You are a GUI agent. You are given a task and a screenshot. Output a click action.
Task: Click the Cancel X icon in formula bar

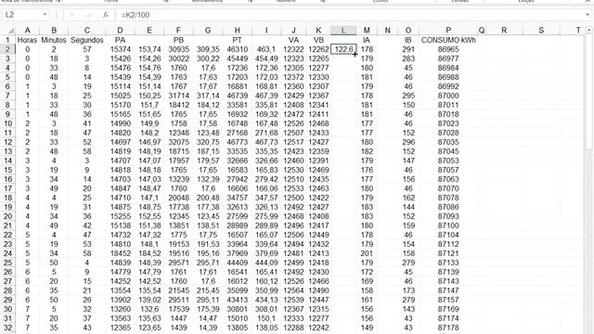click(x=72, y=15)
